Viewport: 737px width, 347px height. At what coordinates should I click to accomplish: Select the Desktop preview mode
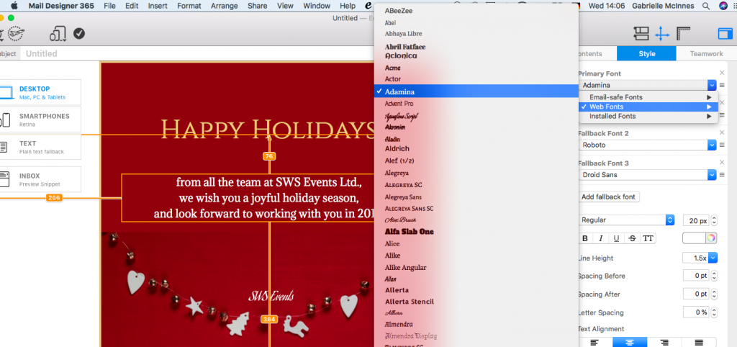[x=40, y=92]
